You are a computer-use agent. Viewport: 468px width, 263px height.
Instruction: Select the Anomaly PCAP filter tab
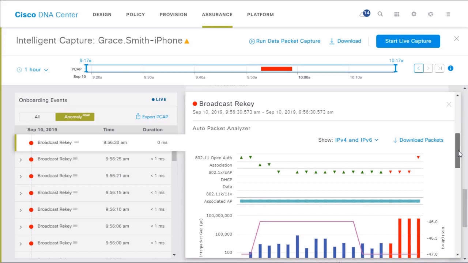coord(75,117)
